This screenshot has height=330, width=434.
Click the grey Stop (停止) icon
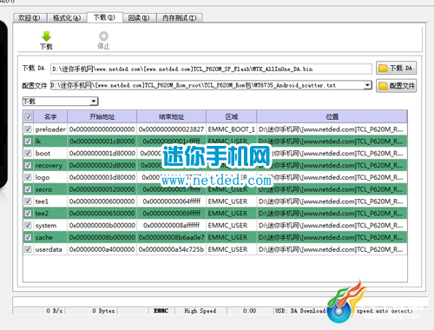coord(103,36)
